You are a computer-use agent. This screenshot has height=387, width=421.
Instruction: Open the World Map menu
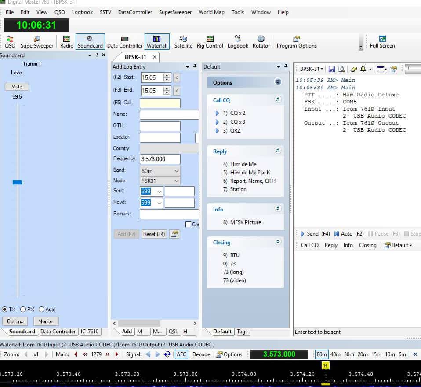tap(211, 12)
